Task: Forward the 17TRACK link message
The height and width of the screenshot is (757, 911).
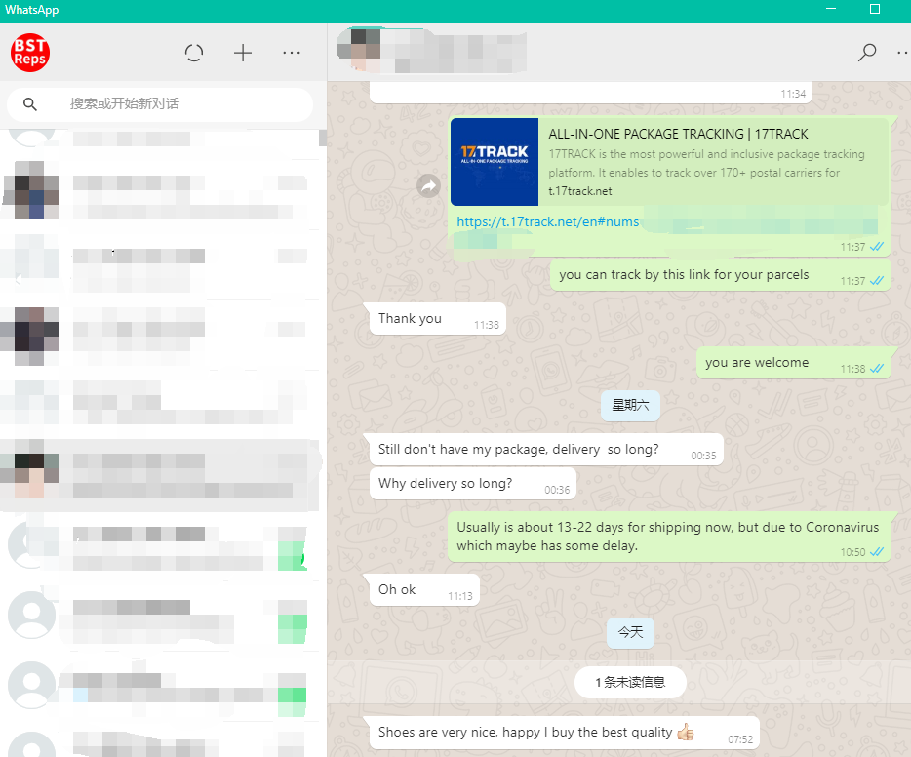Action: tap(429, 186)
